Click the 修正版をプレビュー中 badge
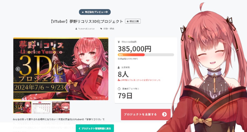This screenshot has height=132, width=247. pyautogui.click(x=95, y=12)
